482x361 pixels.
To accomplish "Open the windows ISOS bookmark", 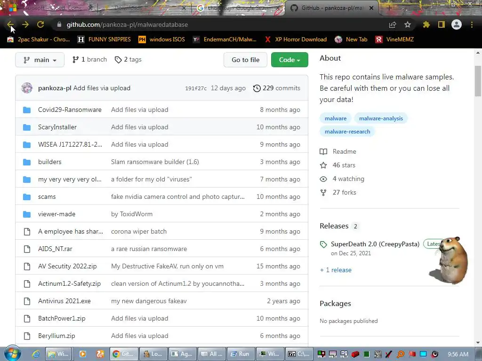I will pyautogui.click(x=162, y=39).
